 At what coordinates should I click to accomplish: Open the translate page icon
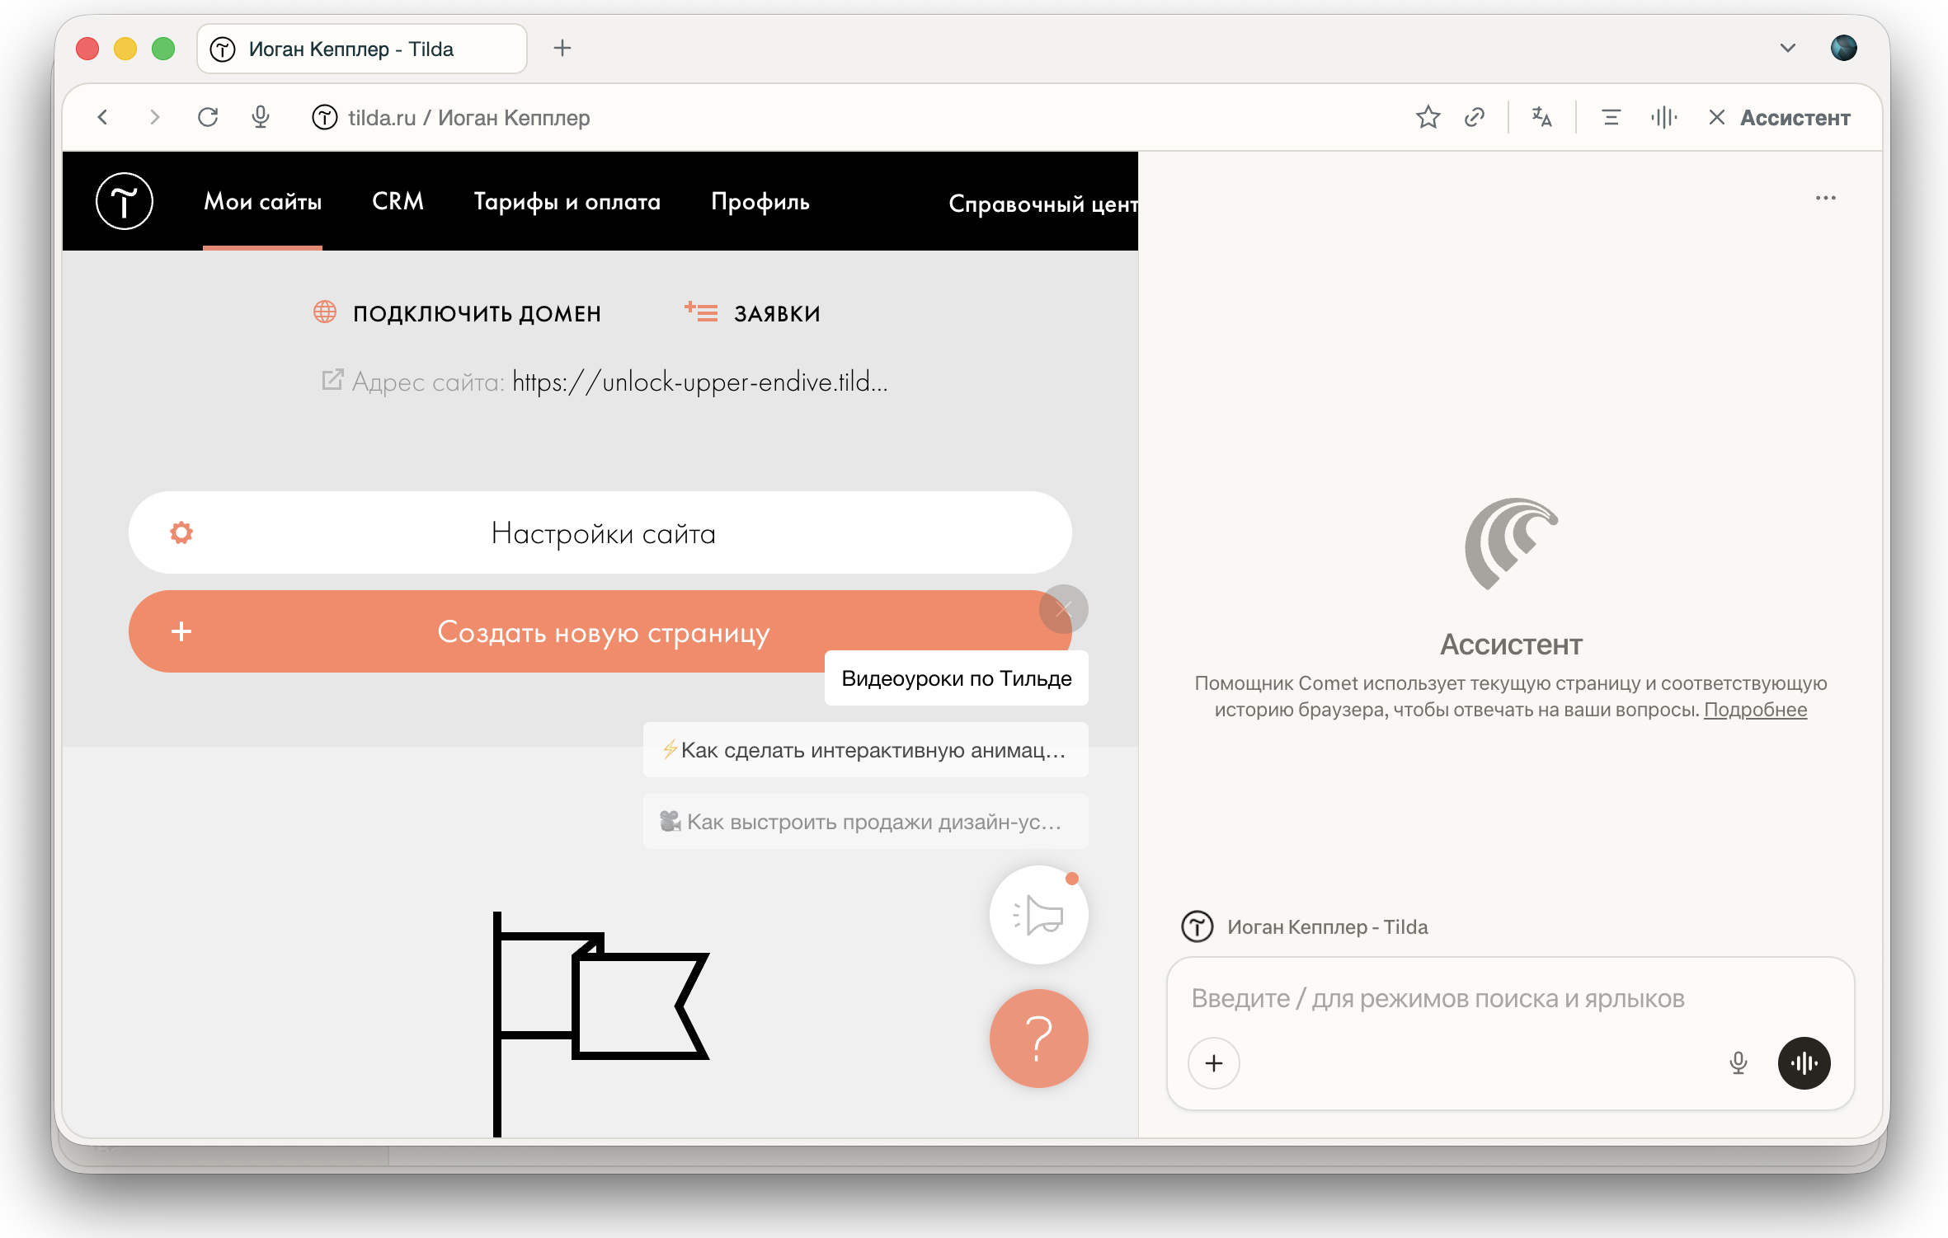coord(1542,118)
